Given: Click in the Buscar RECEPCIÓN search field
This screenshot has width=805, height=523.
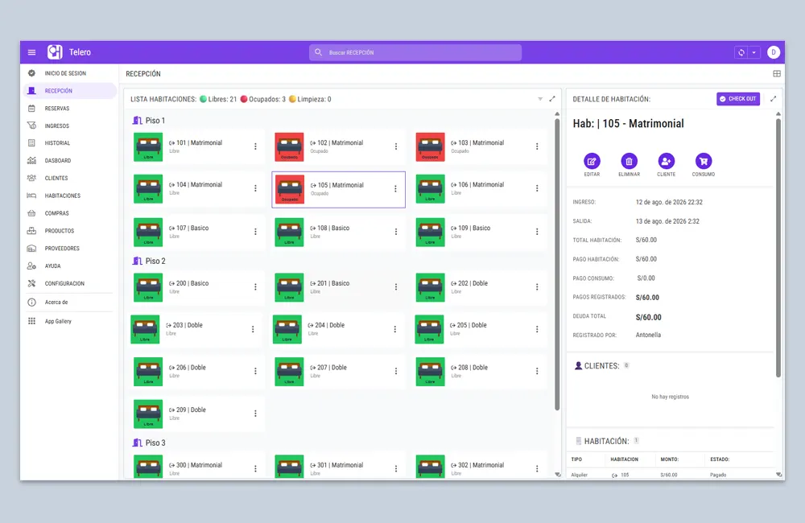Looking at the screenshot, I should 415,52.
